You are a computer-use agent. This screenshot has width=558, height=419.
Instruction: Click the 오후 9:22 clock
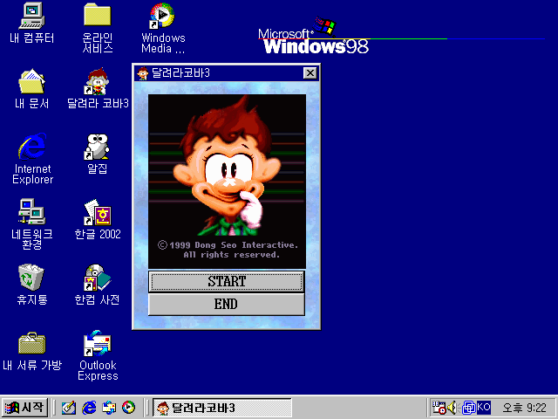524,408
